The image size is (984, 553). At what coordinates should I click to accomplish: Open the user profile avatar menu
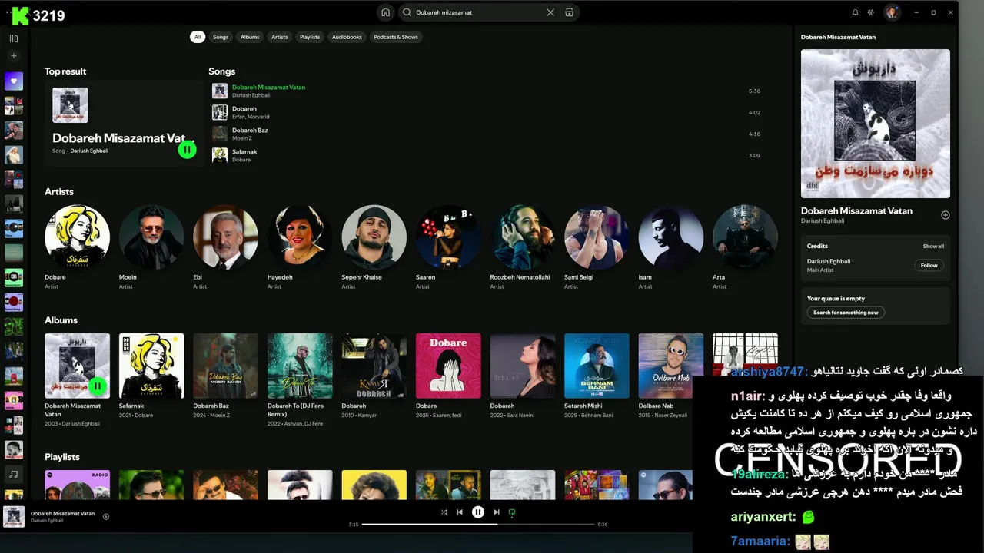pyautogui.click(x=892, y=12)
